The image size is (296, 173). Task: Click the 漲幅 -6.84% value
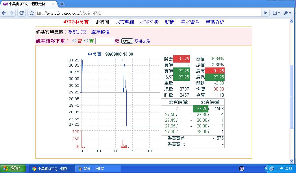tap(217, 59)
